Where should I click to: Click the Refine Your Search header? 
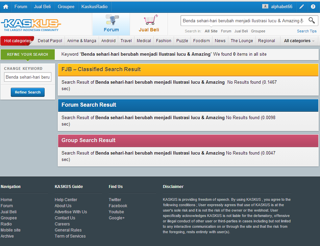click(28, 54)
